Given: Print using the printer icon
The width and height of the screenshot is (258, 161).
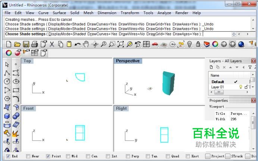Looking at the screenshot, I should (35, 44).
